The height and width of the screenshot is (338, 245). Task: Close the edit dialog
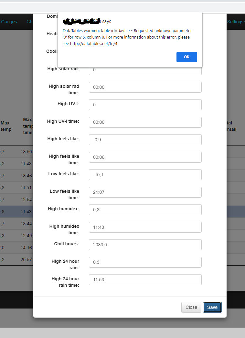point(191,307)
